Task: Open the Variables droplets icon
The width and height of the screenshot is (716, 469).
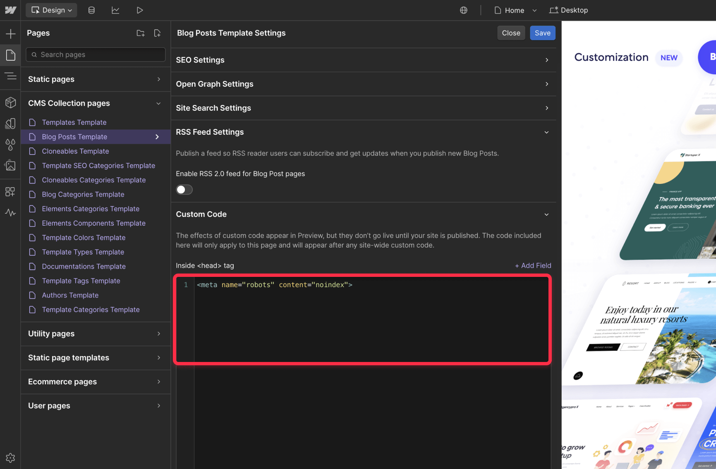Action: point(10,145)
